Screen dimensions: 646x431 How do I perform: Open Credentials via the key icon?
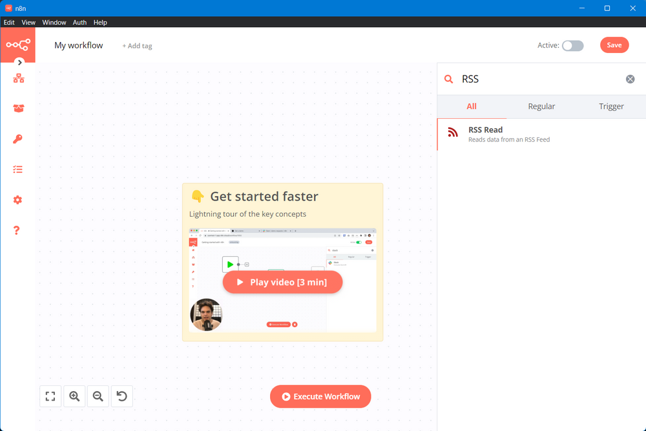18,139
